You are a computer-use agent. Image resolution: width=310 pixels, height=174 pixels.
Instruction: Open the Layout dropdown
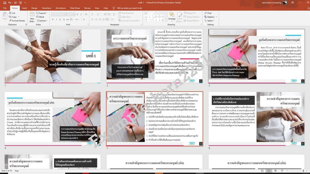pyautogui.click(x=42, y=13)
